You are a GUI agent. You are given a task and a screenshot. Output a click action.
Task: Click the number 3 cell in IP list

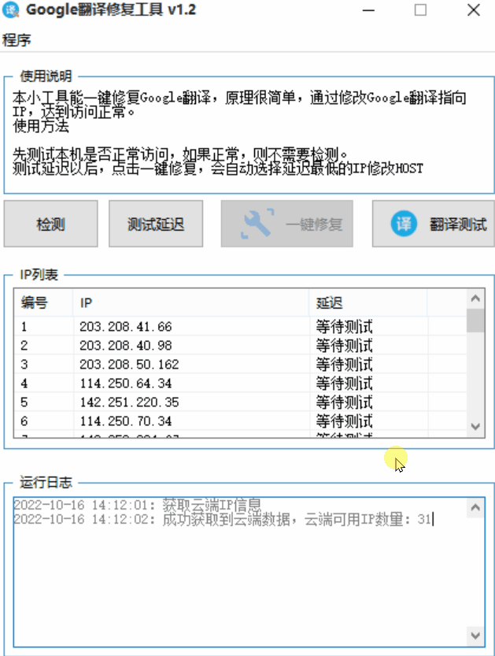(24, 364)
